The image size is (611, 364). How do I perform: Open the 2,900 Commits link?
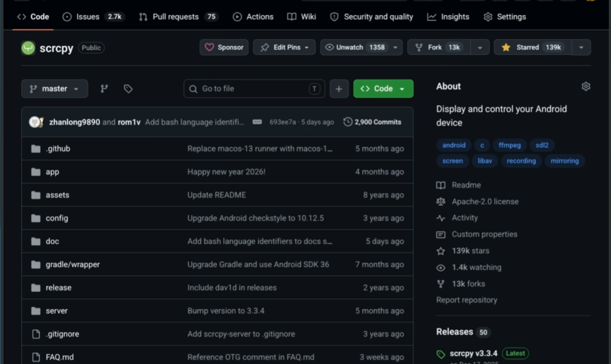point(372,122)
